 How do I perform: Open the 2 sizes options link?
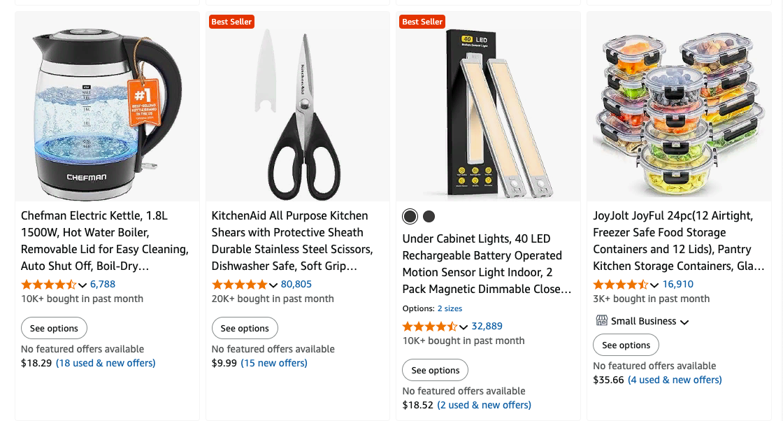[450, 308]
